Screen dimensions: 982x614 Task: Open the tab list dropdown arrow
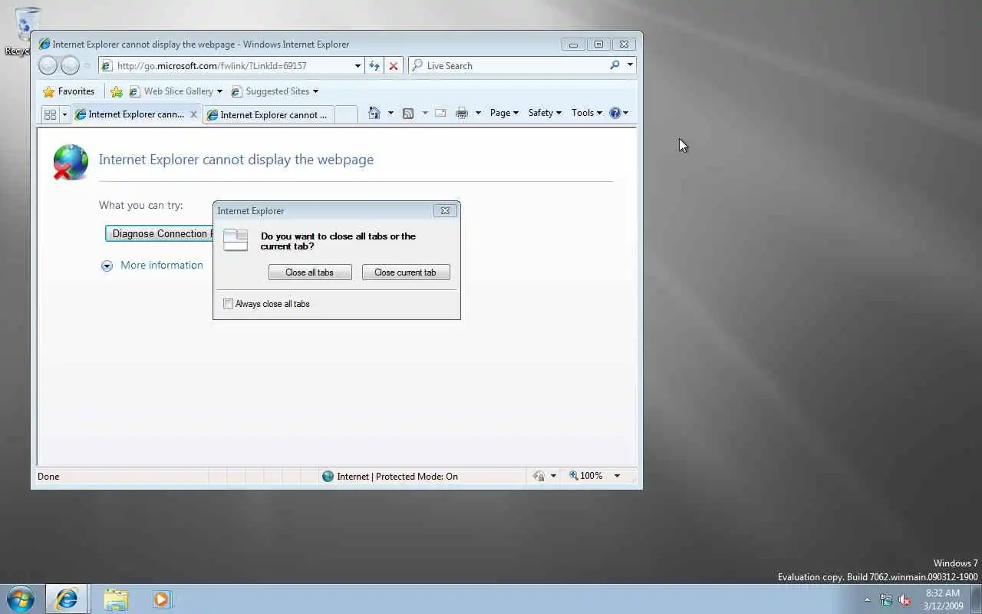point(64,114)
